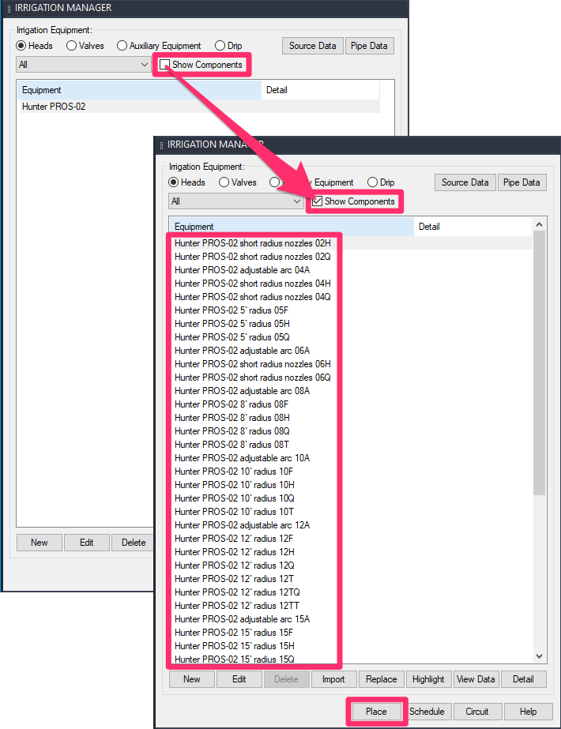This screenshot has width=561, height=729.
Task: Click Edit button in front window
Action: [239, 679]
